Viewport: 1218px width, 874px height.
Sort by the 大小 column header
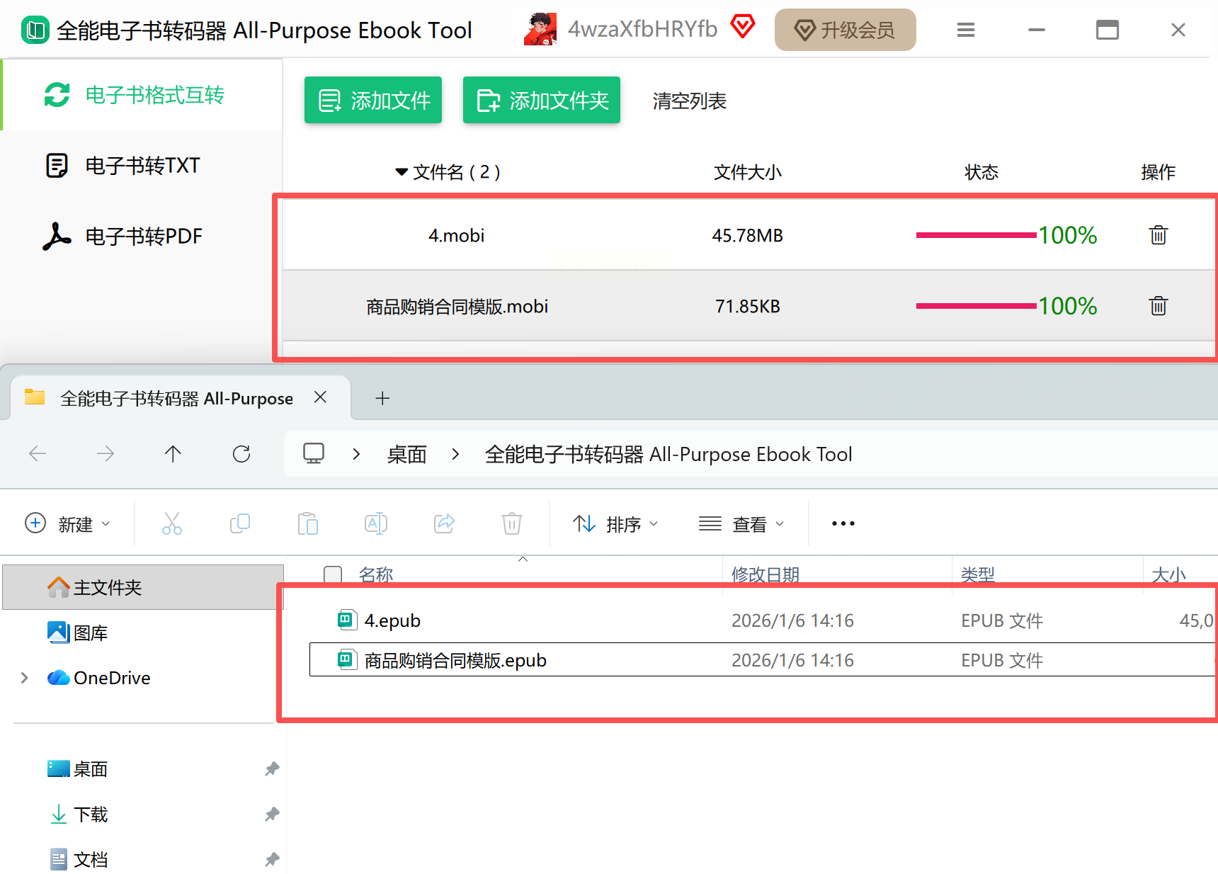point(1168,574)
